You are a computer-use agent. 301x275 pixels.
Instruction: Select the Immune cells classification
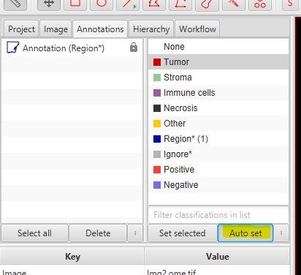tap(218, 93)
